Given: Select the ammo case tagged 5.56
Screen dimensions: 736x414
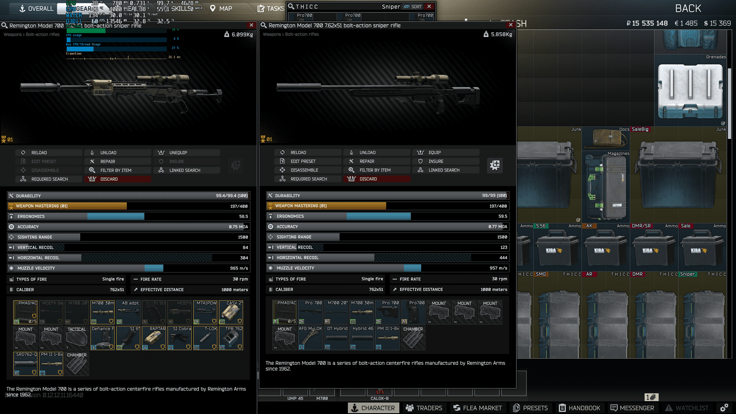Looking at the screenshot, I should [558, 247].
